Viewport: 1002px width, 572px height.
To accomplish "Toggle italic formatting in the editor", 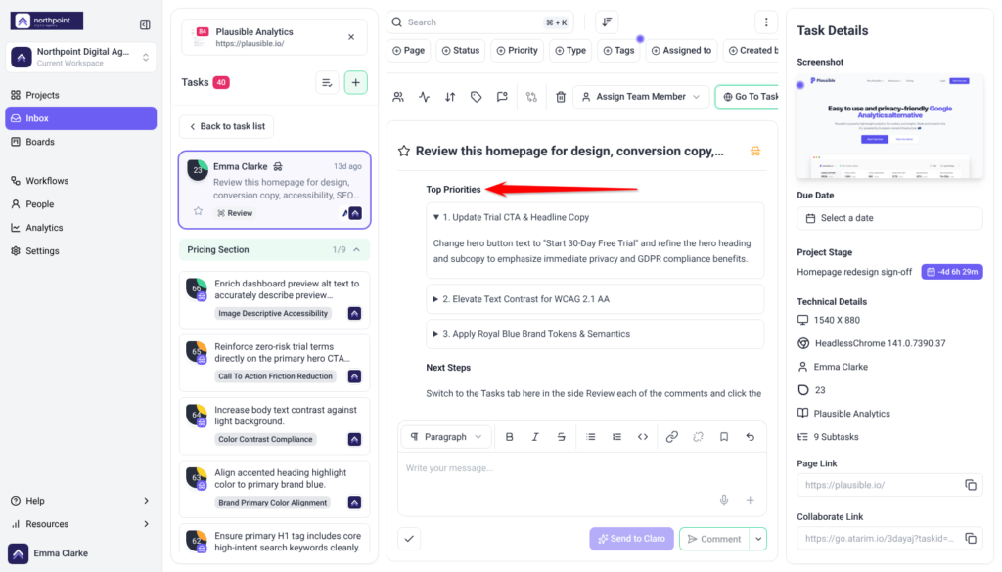I will tap(535, 437).
